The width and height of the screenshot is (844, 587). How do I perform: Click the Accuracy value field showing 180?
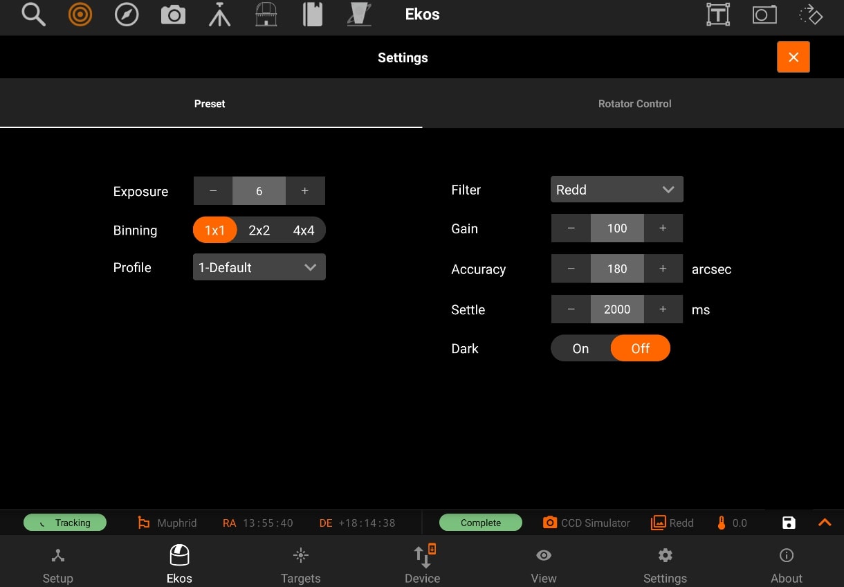(x=617, y=269)
